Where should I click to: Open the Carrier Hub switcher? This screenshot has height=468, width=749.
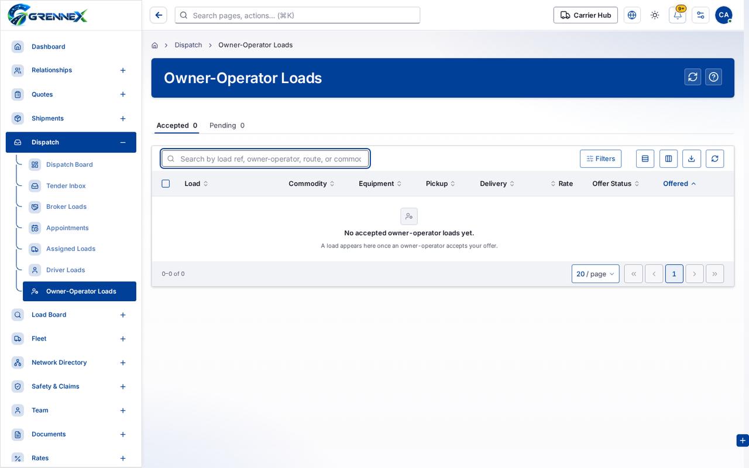[586, 15]
